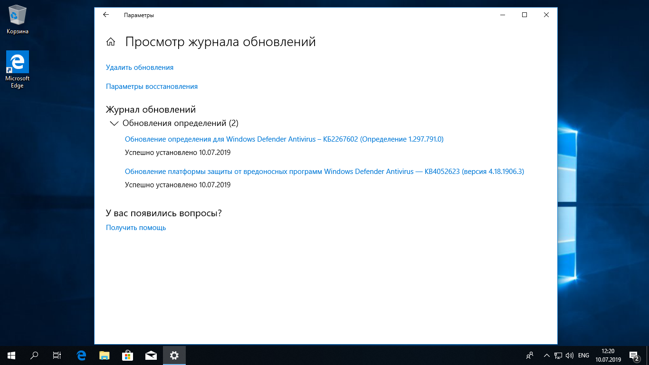Open the Mail app from the taskbar
Image resolution: width=649 pixels, height=365 pixels.
pos(151,355)
